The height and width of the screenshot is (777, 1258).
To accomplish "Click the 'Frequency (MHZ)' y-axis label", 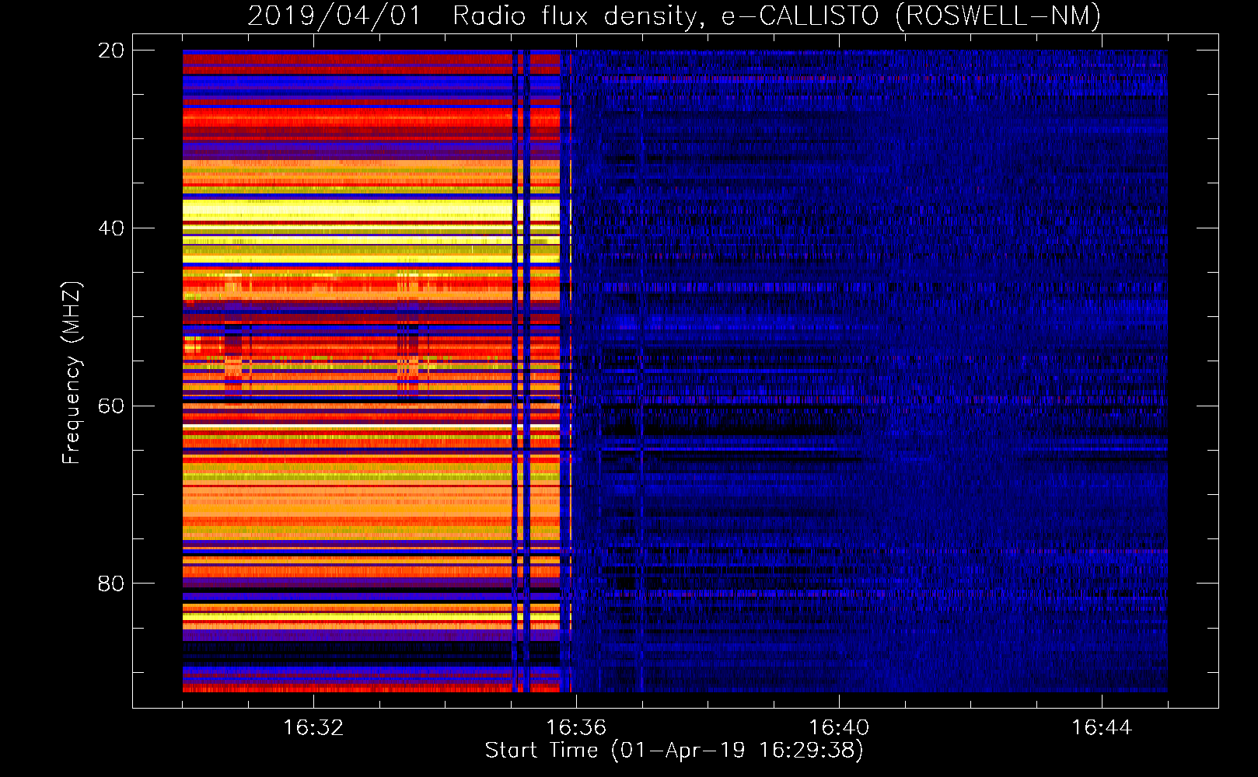I will coord(72,373).
